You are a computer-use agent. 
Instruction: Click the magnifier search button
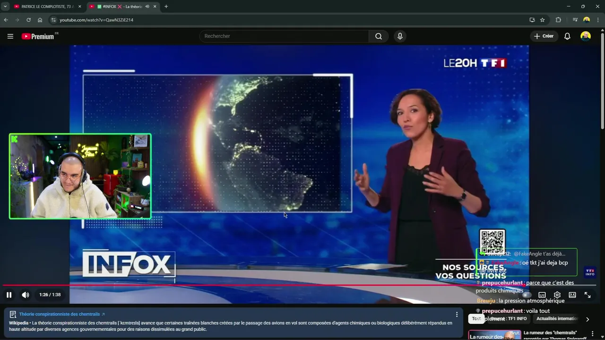pos(379,36)
